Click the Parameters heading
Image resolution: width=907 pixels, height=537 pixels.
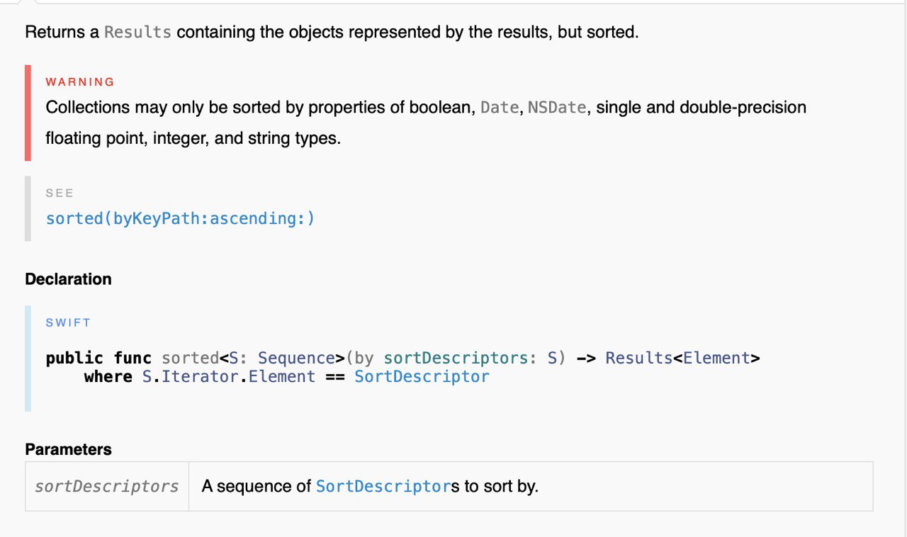point(68,449)
